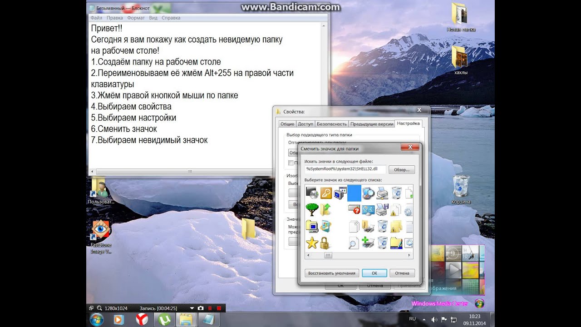Click the Обзор... browse button
Image resolution: width=581 pixels, height=327 pixels.
(x=402, y=169)
